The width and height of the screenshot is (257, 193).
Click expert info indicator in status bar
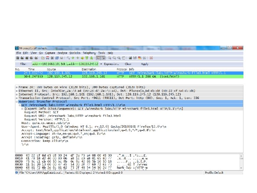16,173
